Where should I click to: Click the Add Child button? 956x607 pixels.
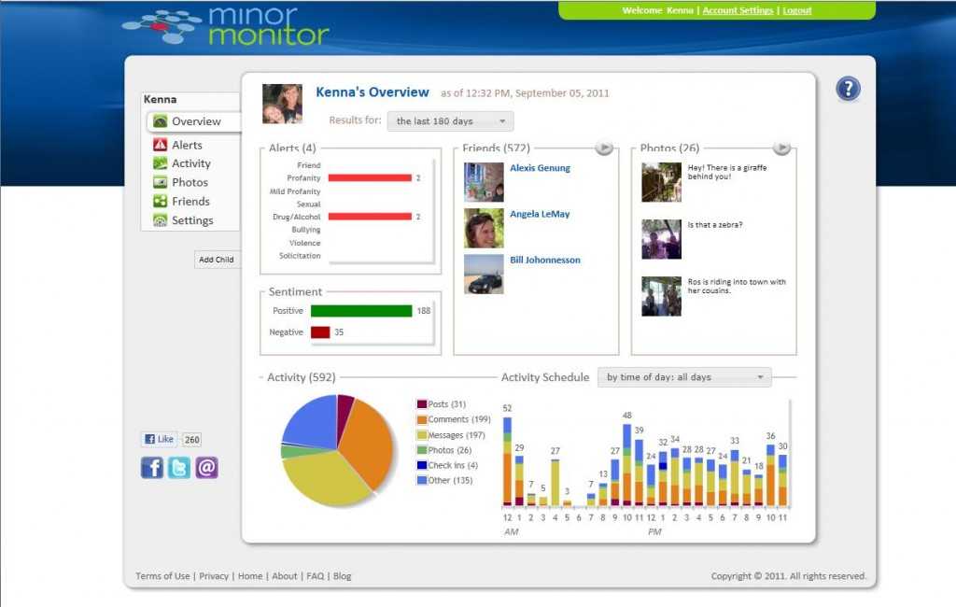[x=217, y=260]
